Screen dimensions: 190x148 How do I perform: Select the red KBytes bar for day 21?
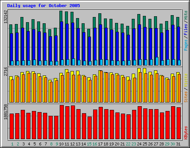click(x=123, y=126)
